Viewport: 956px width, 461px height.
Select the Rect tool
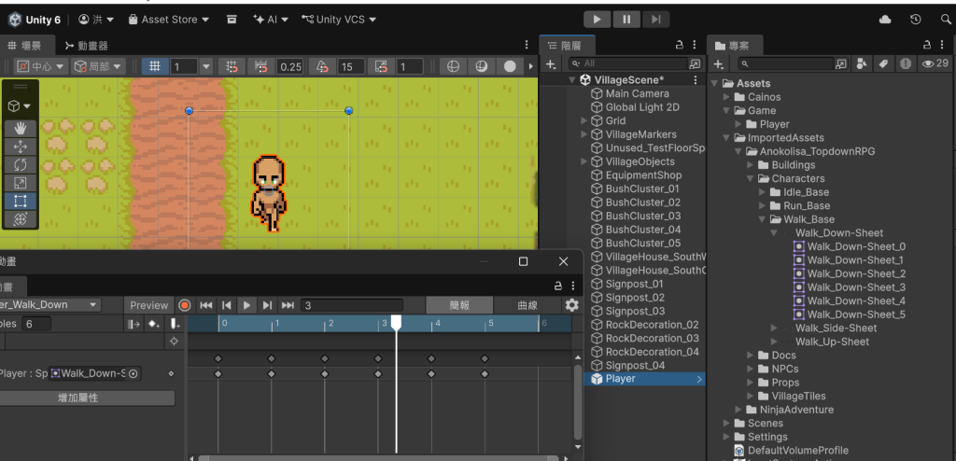(21, 202)
